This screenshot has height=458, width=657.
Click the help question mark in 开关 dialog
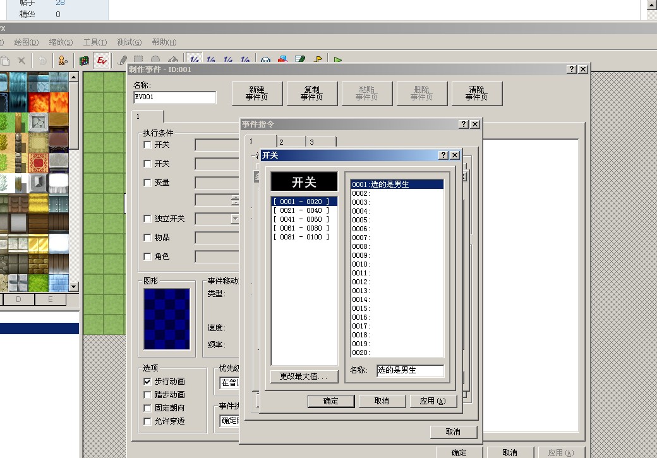click(x=443, y=155)
